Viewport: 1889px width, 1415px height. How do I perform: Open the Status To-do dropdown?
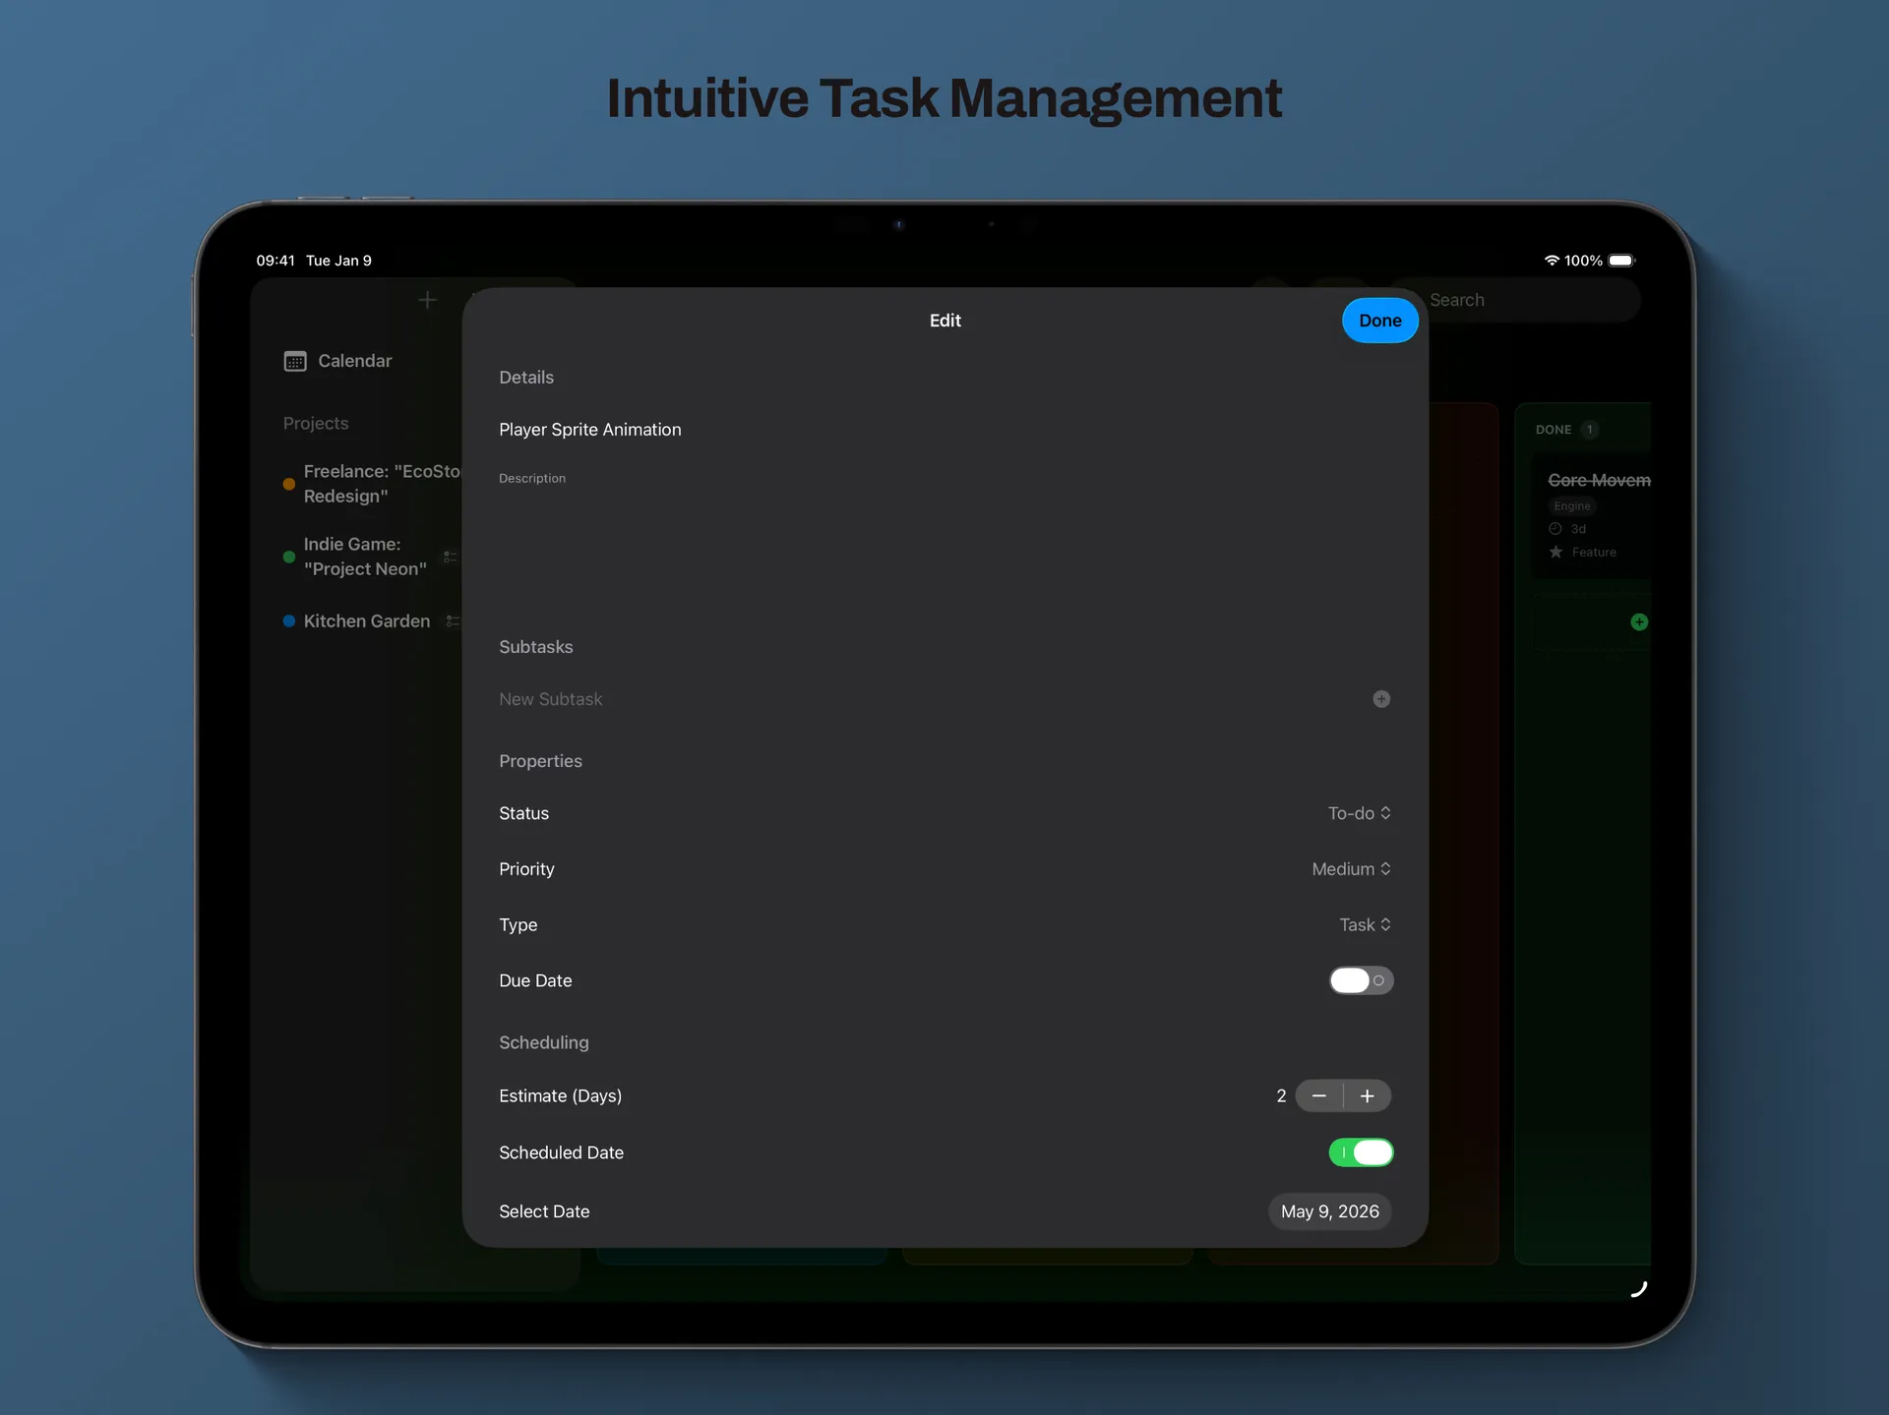tap(1359, 813)
